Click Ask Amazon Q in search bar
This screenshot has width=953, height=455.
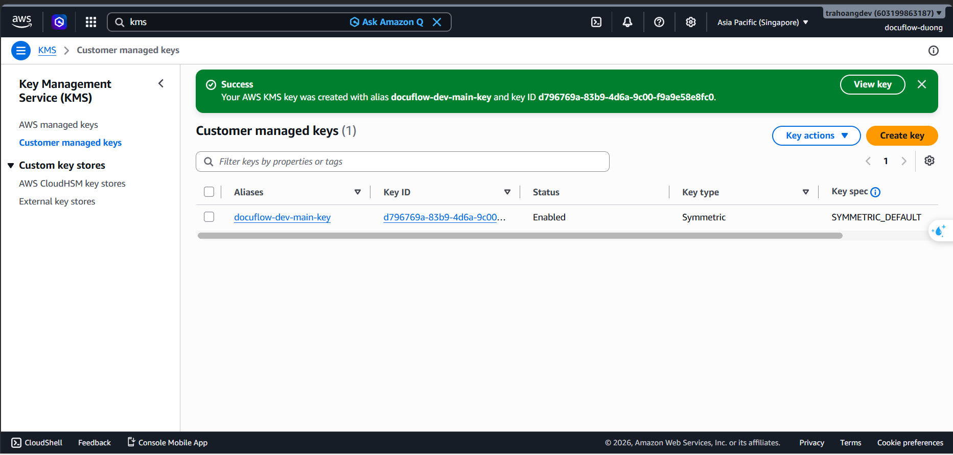tap(386, 22)
